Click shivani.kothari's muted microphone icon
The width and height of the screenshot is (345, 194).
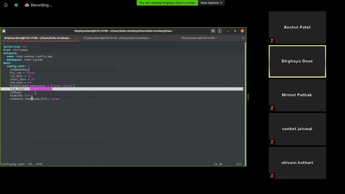272,176
